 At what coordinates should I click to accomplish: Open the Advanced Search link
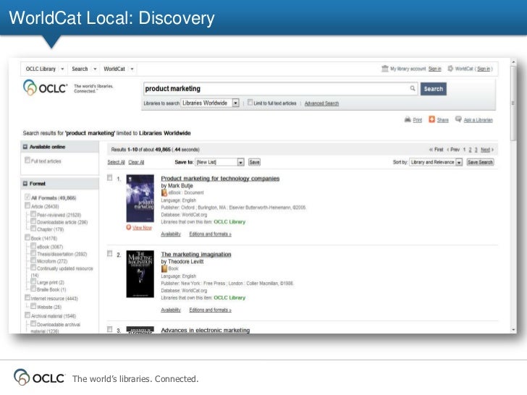[x=321, y=103]
